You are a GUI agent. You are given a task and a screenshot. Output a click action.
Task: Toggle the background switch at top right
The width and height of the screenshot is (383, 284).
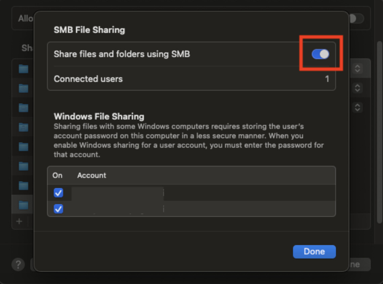point(356,18)
